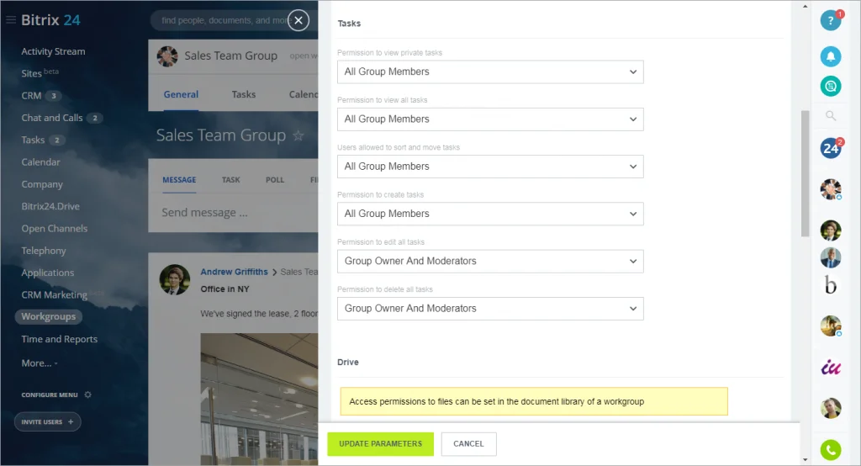This screenshot has width=861, height=466.
Task: Close the slider panel with X
Action: pos(298,21)
